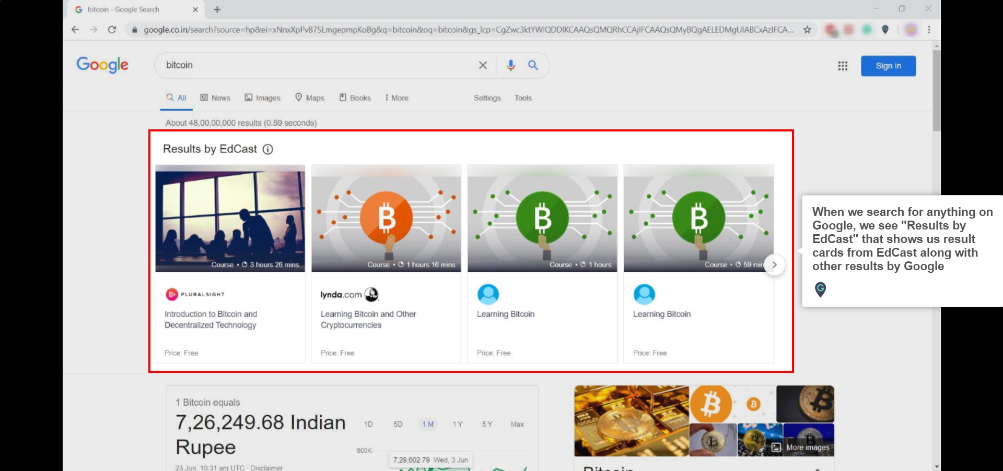The height and width of the screenshot is (471, 1003).
Task: Select the 1Y chart range
Action: click(458, 424)
